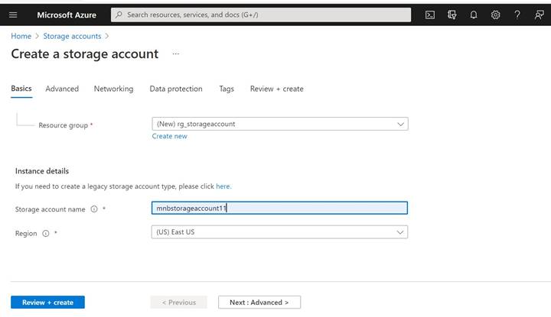
Task: Focus the Search resources, services, and docs box
Action: coord(261,15)
